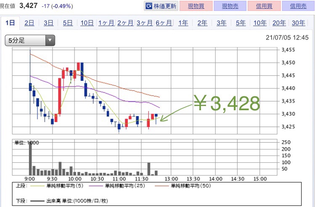Viewport: 315px width, 207px height.
Task: Switch to the 3日 chart range
Action: pos(49,23)
